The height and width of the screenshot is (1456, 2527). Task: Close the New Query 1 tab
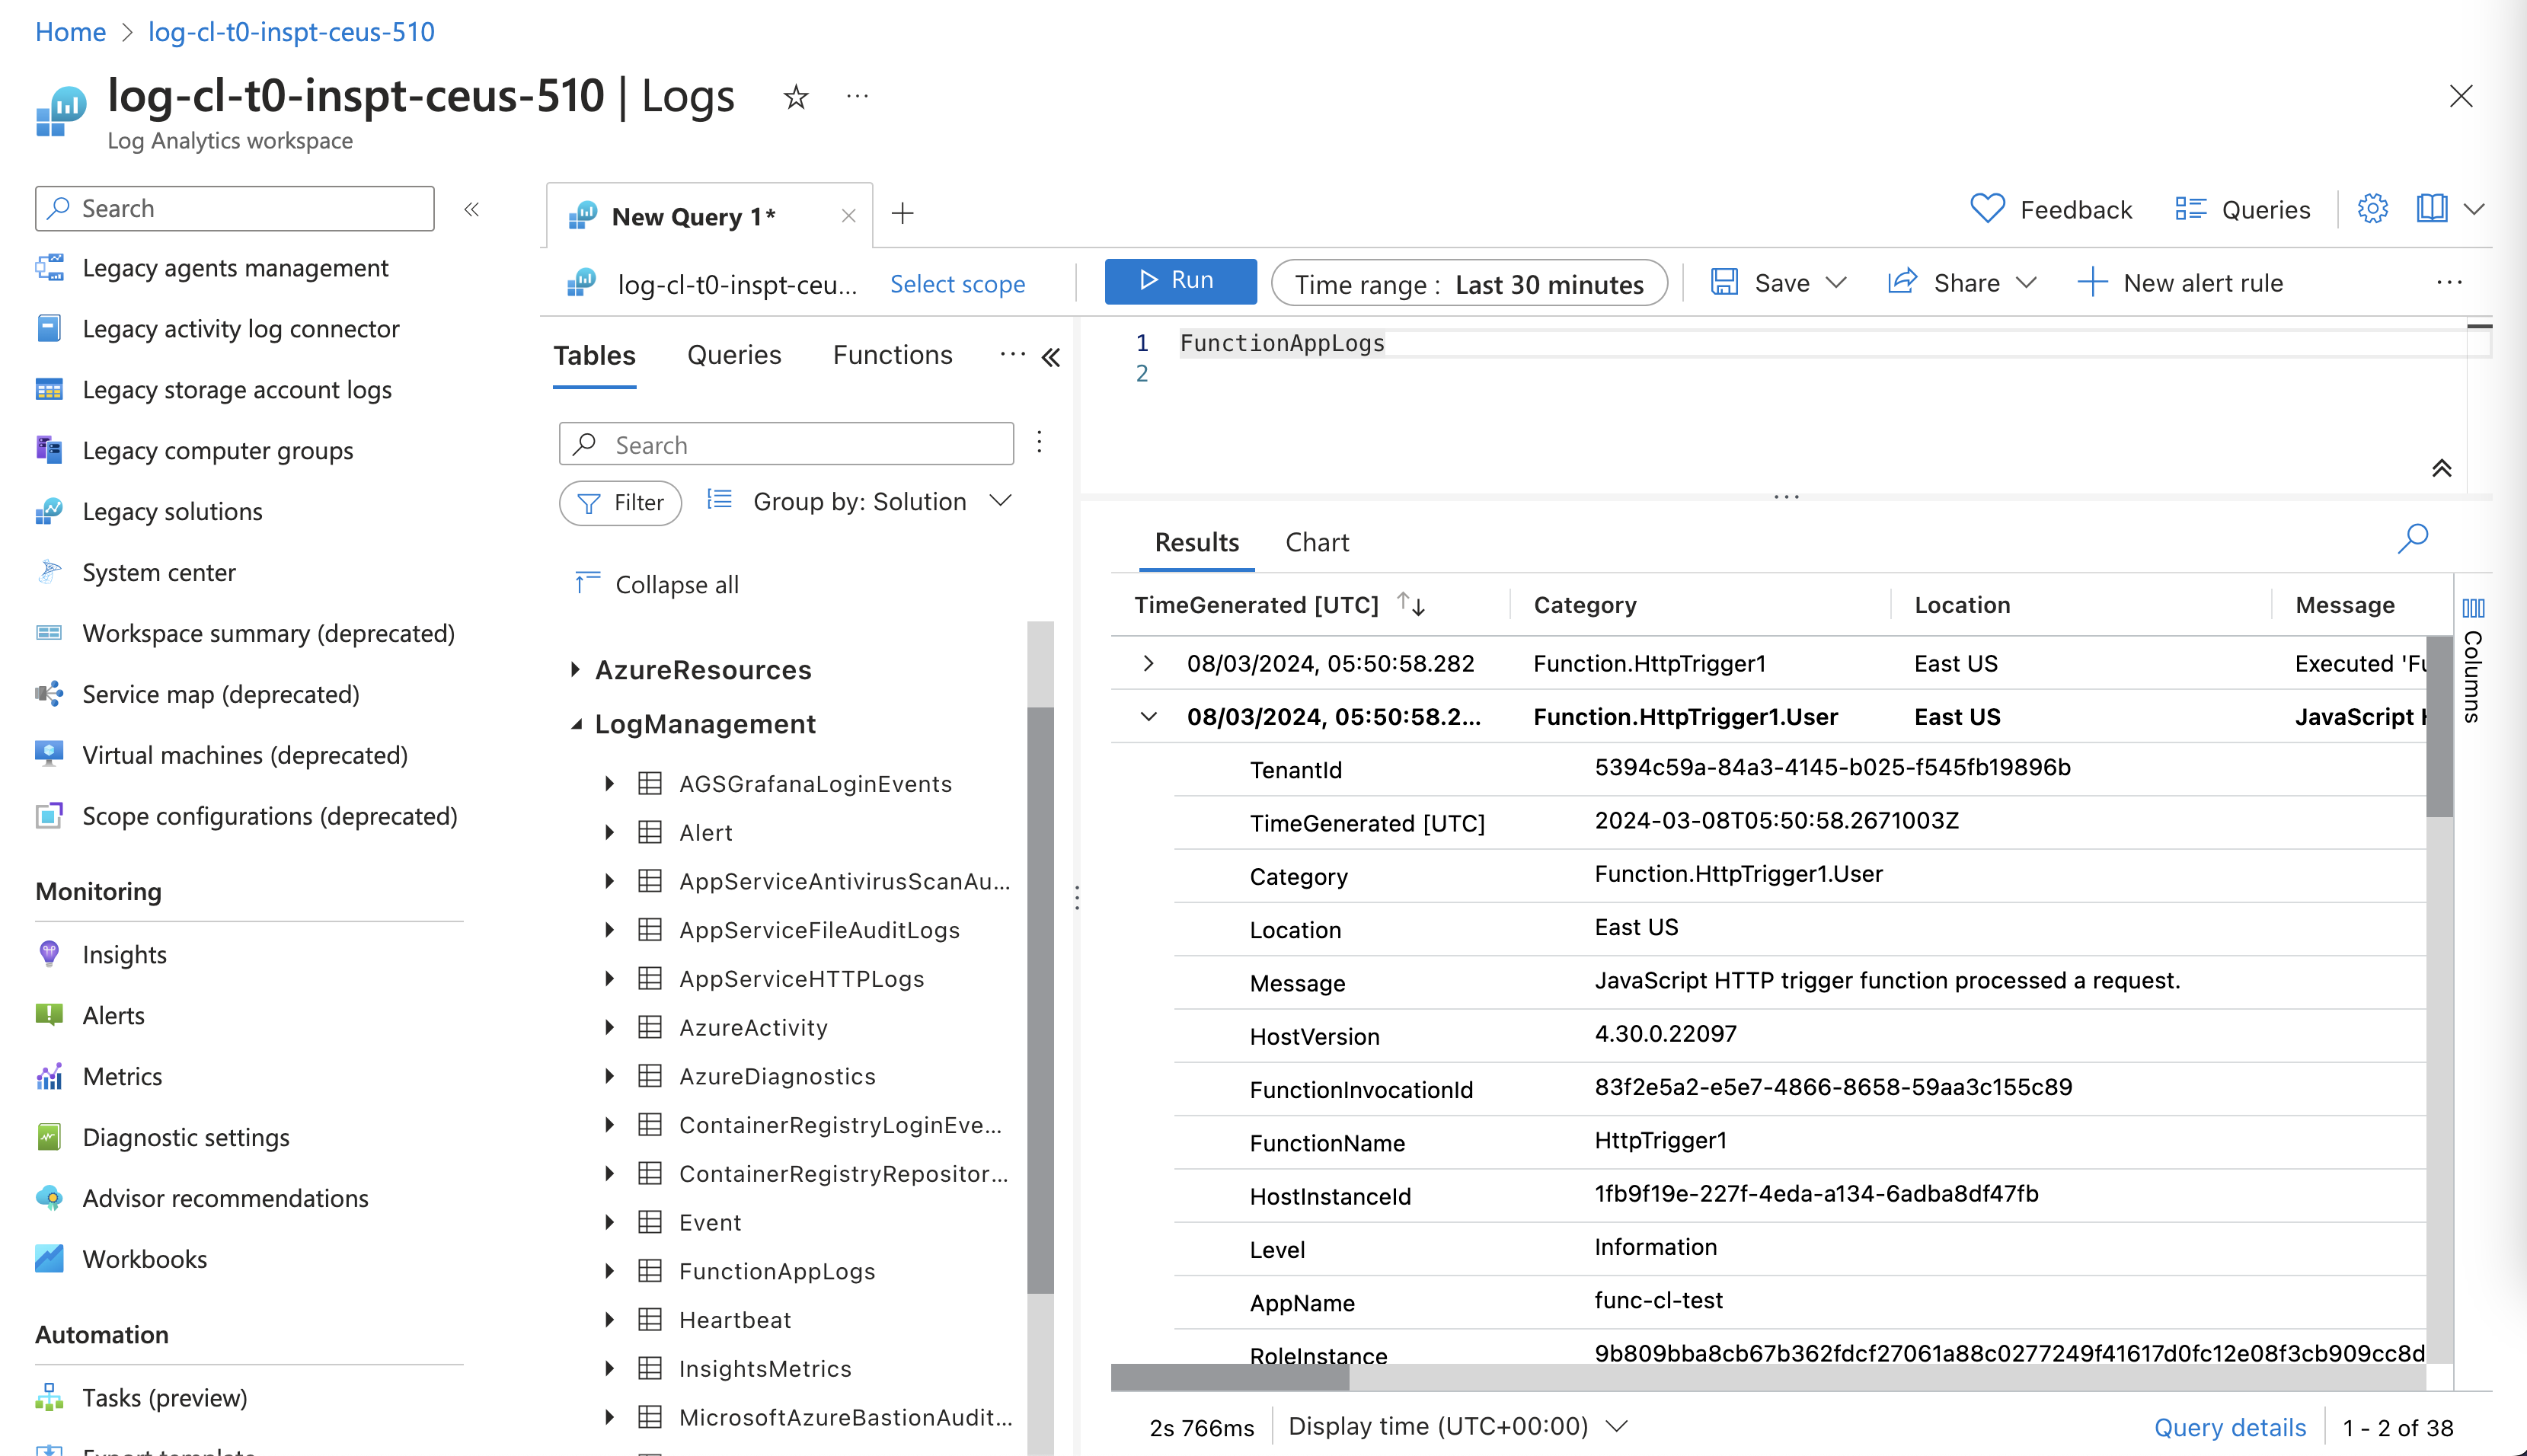click(848, 216)
